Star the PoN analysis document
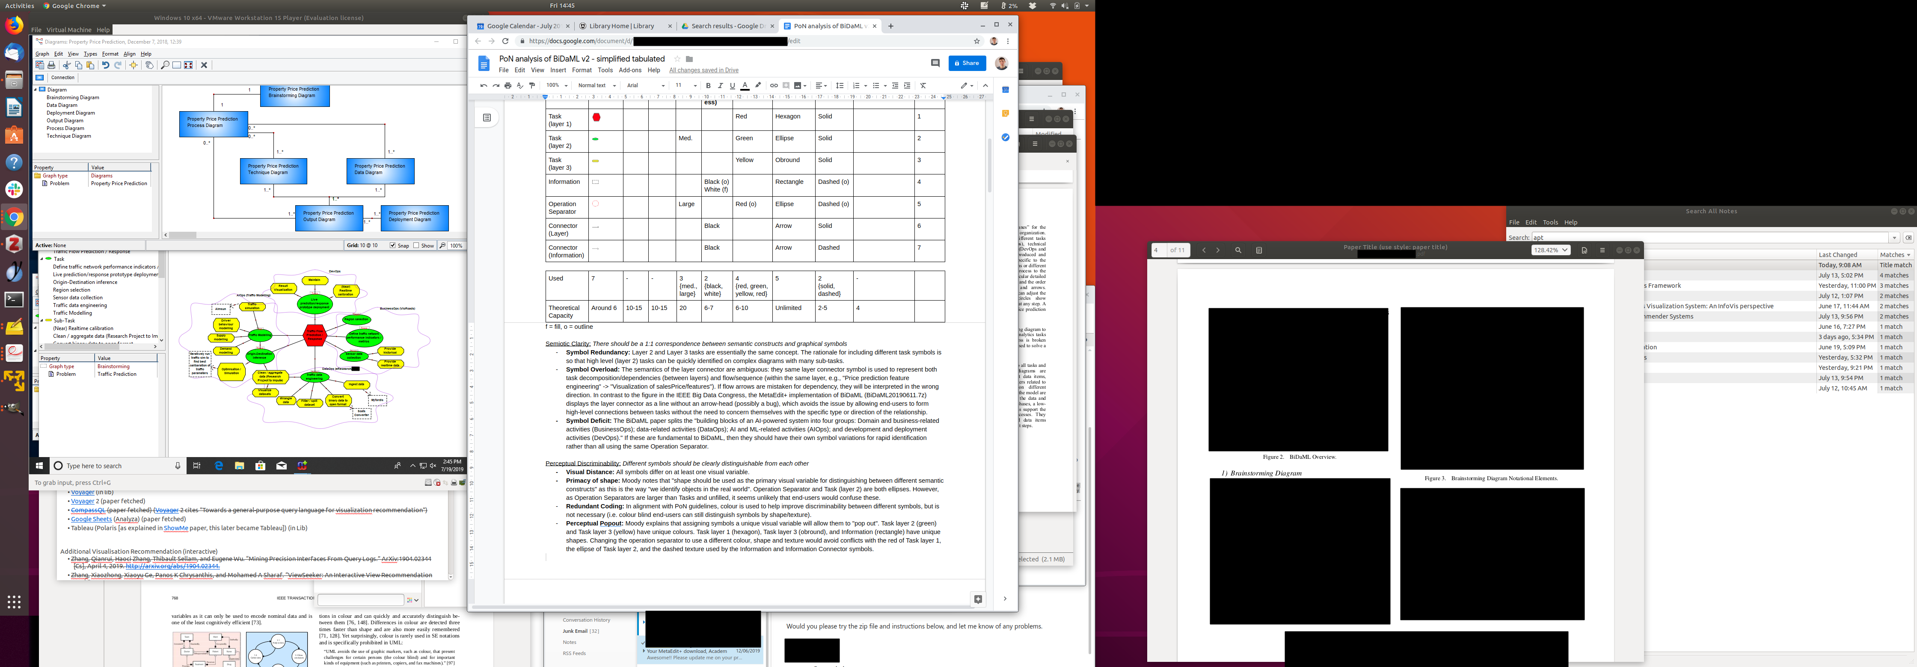 pos(677,59)
